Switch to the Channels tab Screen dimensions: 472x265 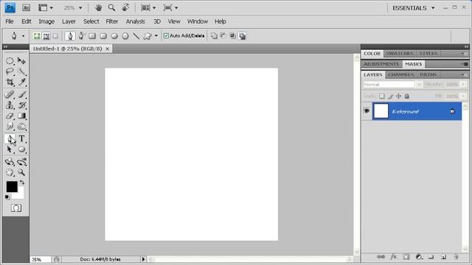[400, 74]
